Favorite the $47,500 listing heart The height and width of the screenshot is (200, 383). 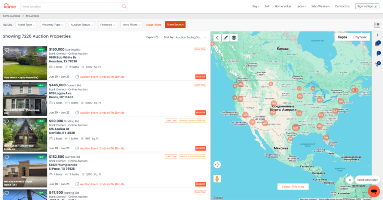click(7, 193)
